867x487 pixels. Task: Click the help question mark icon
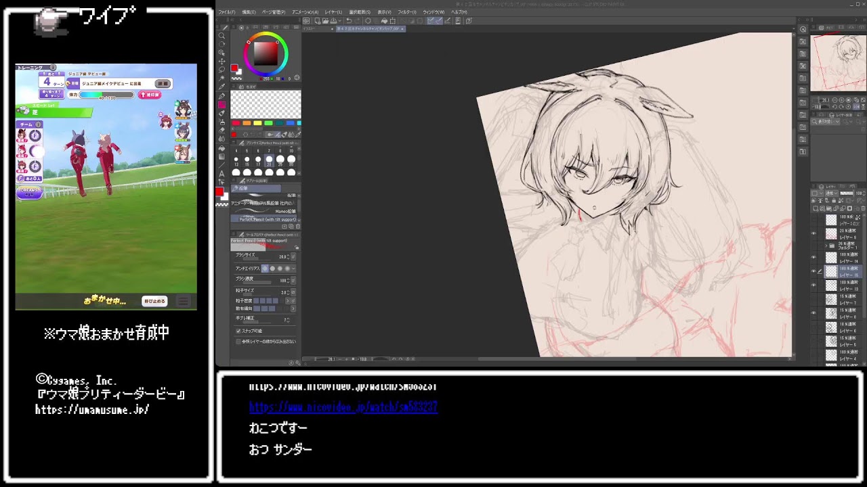(x=468, y=20)
